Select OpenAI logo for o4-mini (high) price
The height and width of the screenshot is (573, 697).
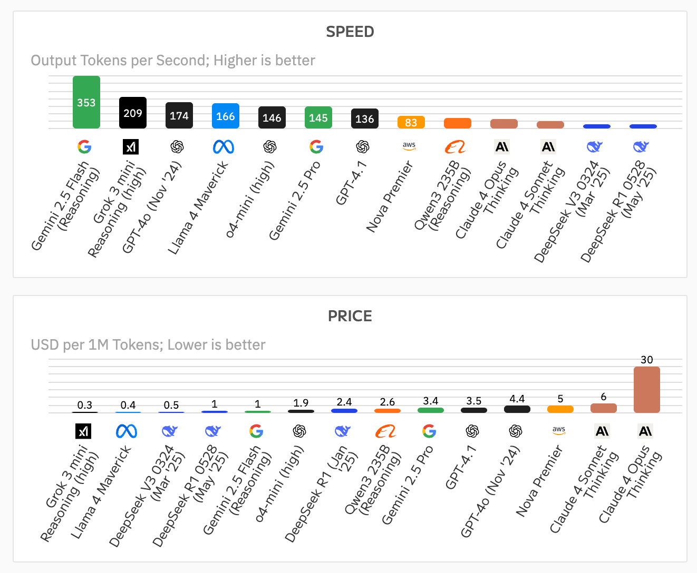[299, 431]
